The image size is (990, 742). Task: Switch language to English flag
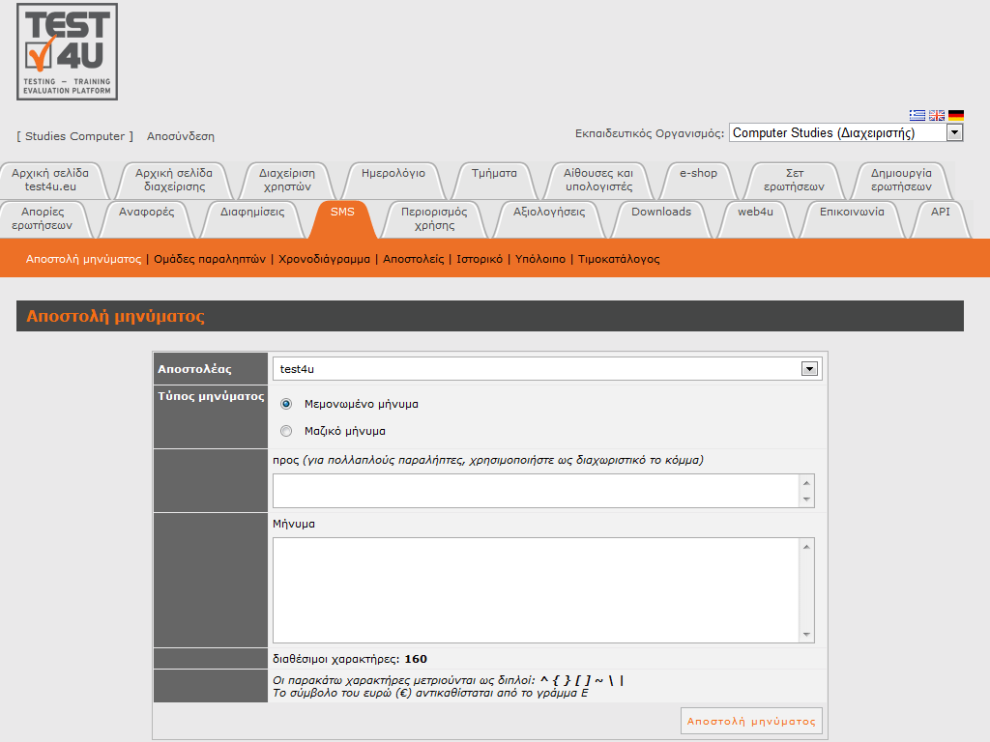pos(936,116)
